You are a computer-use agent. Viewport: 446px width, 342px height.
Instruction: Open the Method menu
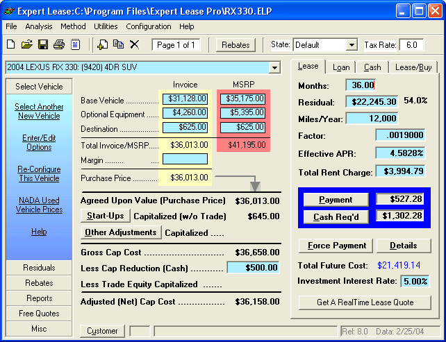point(73,26)
